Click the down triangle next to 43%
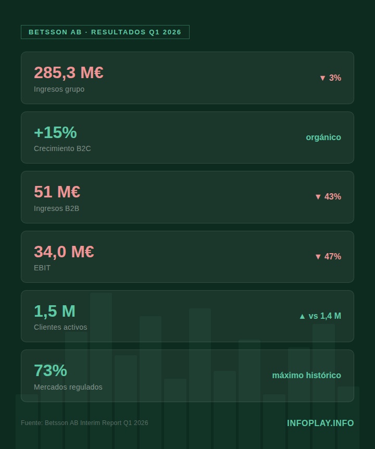375x449 pixels. click(x=318, y=197)
